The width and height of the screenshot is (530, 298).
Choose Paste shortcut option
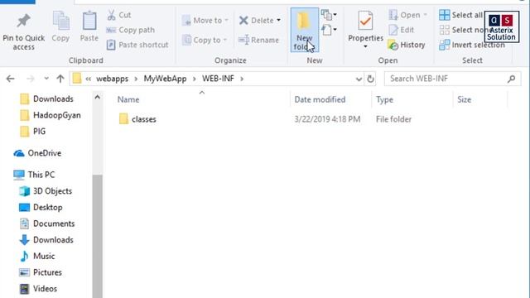click(x=137, y=45)
